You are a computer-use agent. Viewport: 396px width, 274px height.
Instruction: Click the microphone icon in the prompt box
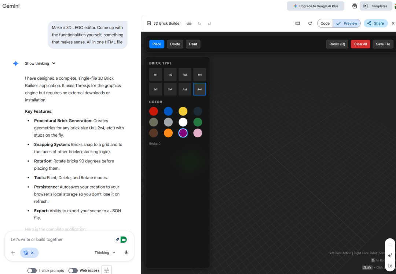[126, 253]
